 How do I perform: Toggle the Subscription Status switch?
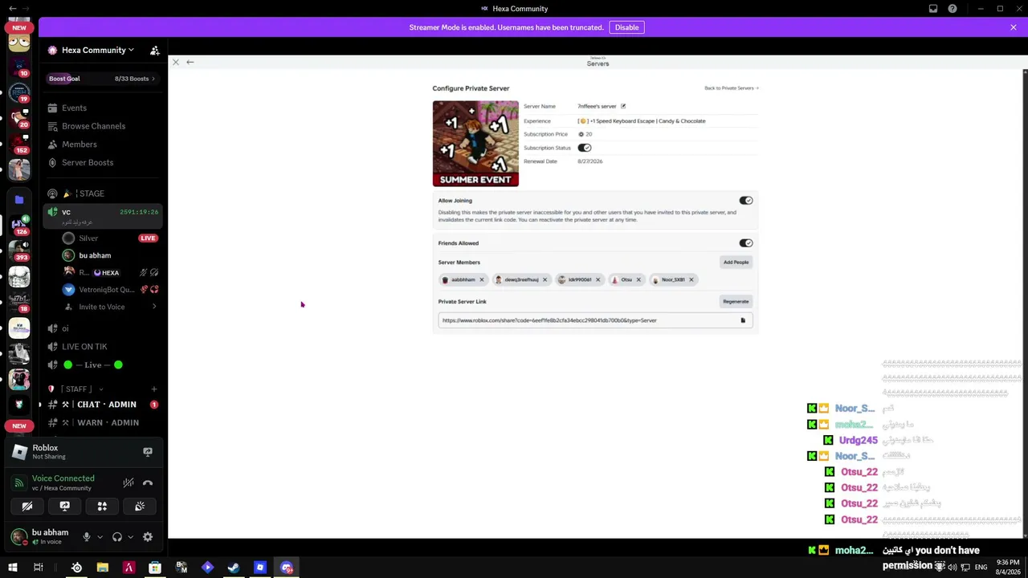pos(585,148)
